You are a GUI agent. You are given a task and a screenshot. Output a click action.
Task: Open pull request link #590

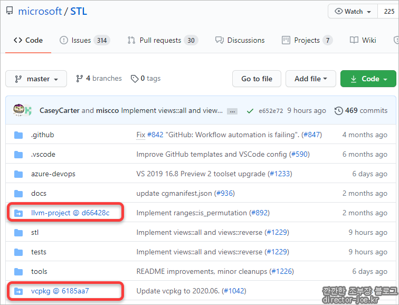299,154
